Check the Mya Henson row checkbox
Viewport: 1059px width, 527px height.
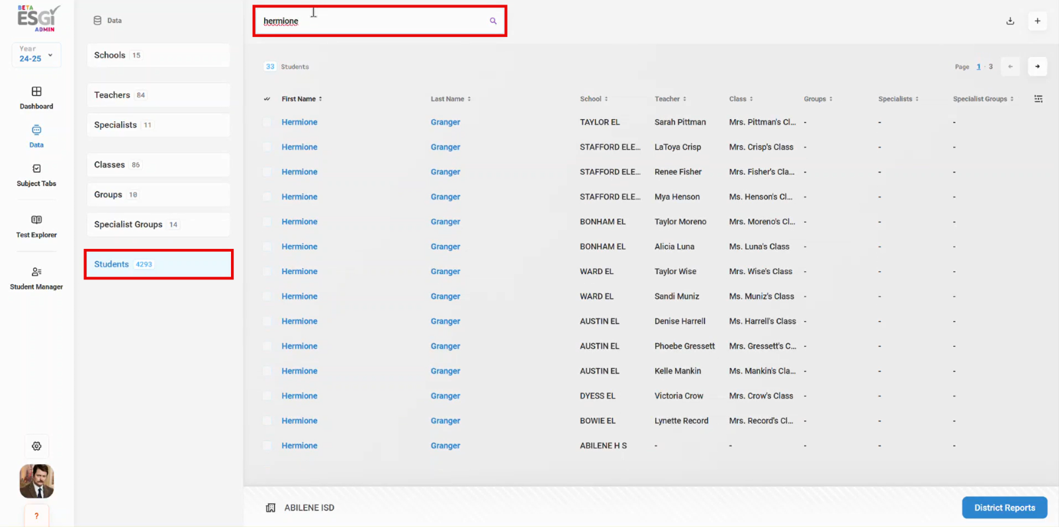pyautogui.click(x=267, y=197)
